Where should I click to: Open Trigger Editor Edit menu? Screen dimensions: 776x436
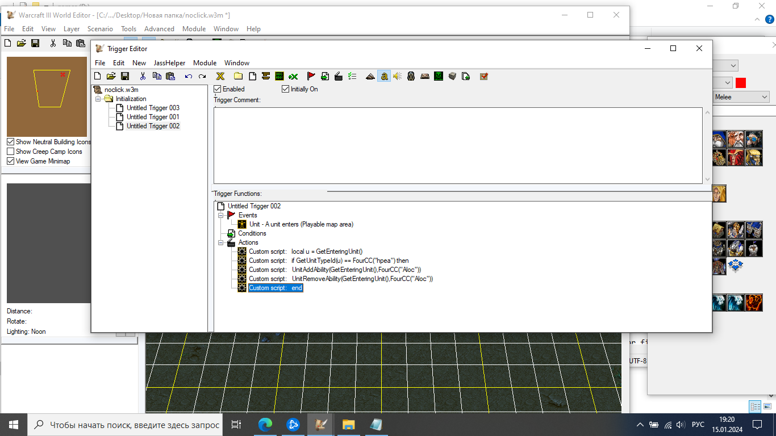(119, 63)
